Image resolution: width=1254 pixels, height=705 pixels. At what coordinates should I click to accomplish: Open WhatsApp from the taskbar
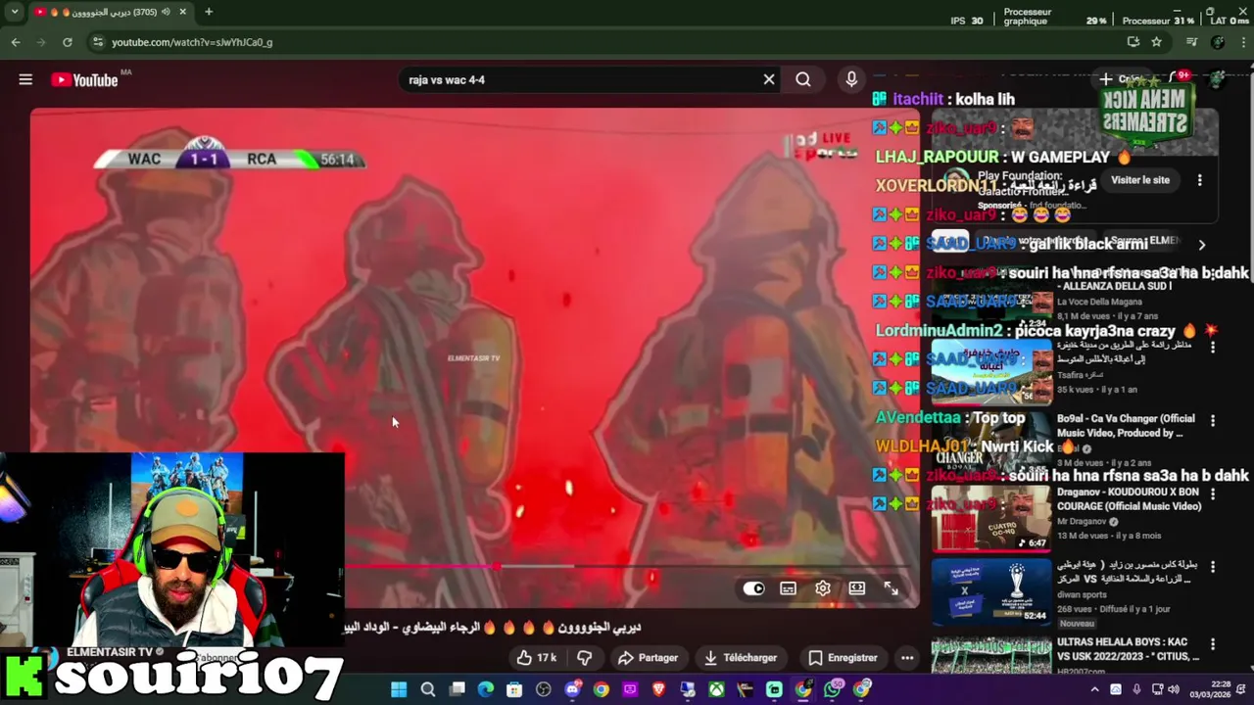[x=833, y=689]
